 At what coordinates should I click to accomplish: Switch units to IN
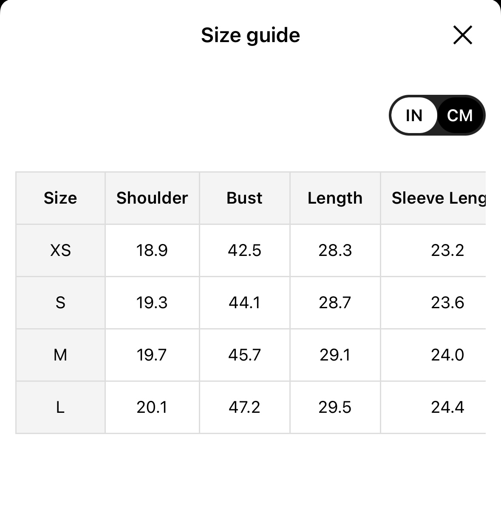point(414,115)
